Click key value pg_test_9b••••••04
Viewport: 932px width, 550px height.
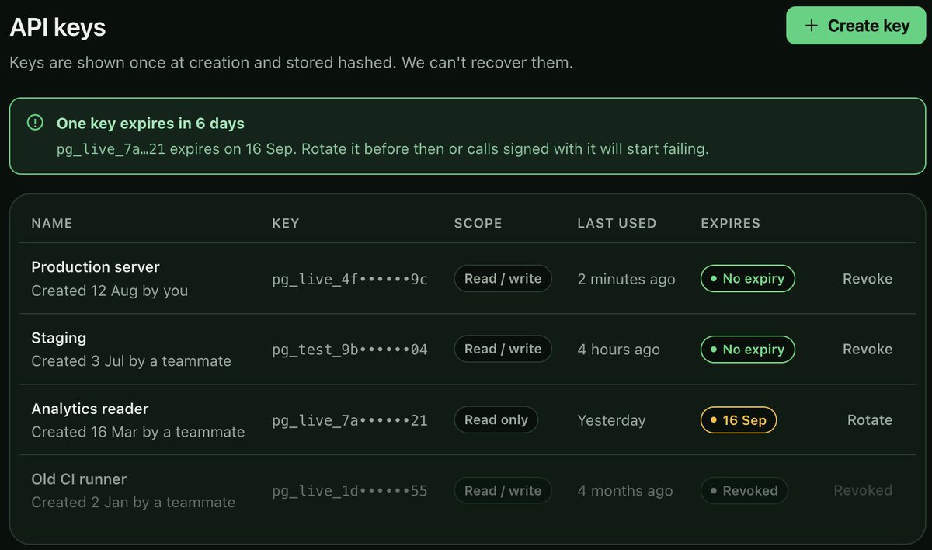pyautogui.click(x=349, y=350)
